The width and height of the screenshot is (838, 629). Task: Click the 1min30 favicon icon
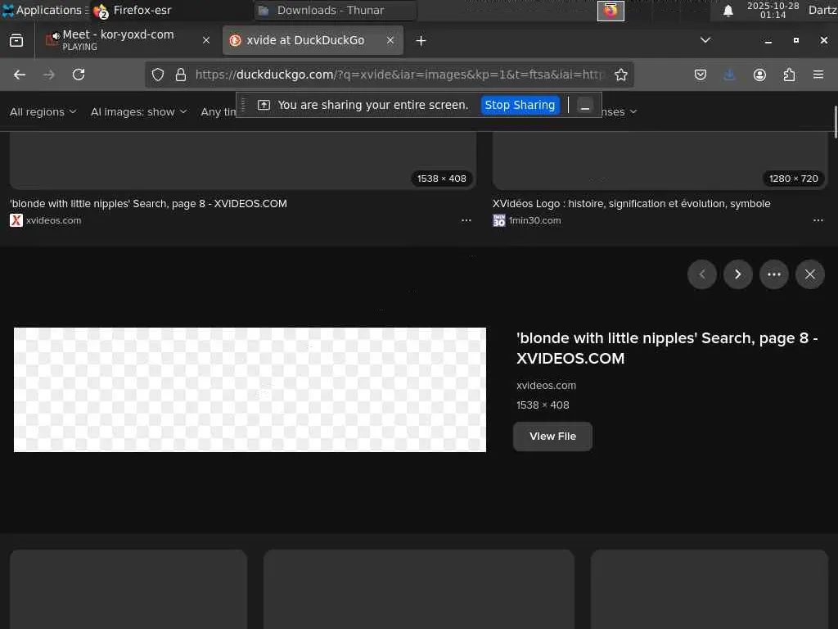coord(498,220)
